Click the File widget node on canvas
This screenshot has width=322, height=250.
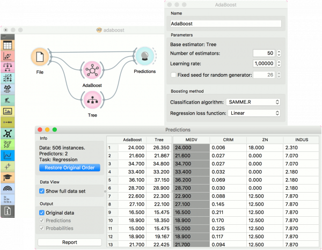[x=40, y=57]
